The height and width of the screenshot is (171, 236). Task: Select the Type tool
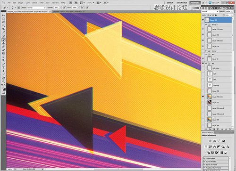4,67
